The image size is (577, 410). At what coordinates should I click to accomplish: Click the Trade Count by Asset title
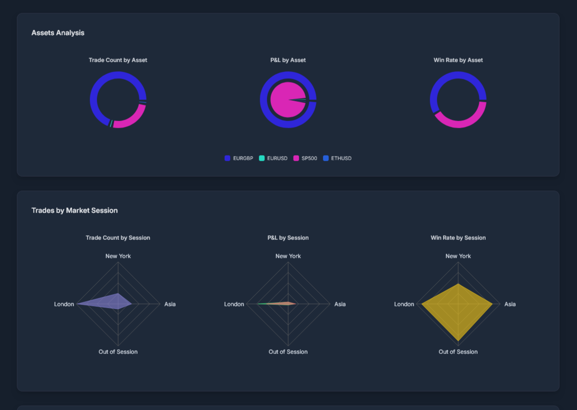(x=118, y=60)
